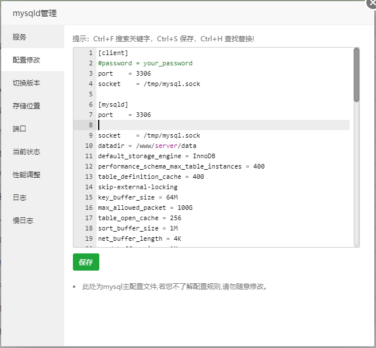The image size is (376, 348).
Task: Click the editor vertical scrollbar thumb
Action: tap(356, 75)
